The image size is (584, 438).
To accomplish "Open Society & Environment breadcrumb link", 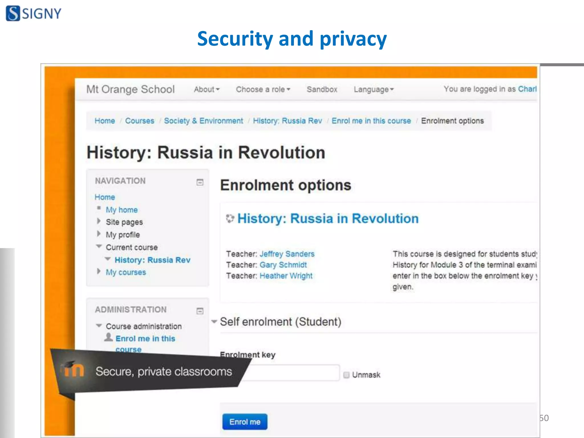I will (204, 121).
